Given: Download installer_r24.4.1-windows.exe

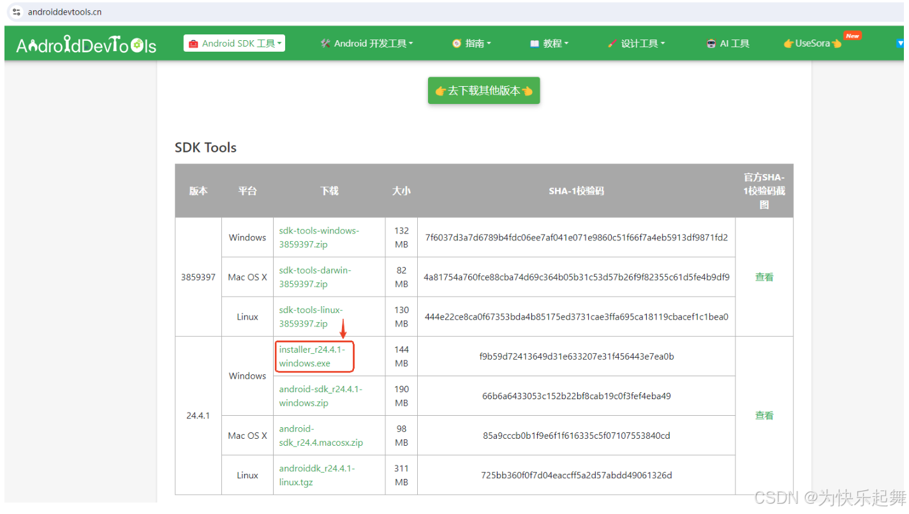Looking at the screenshot, I should [312, 356].
